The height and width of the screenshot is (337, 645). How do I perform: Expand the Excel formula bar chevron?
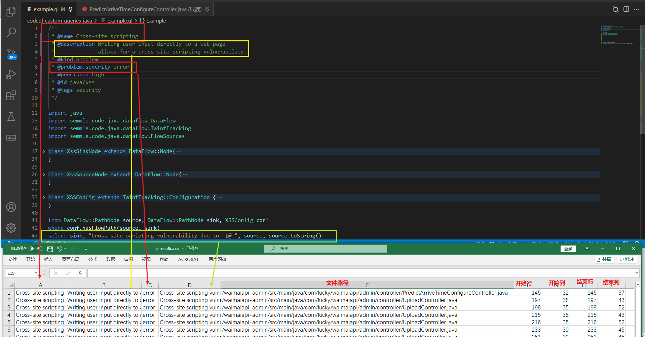(637, 273)
